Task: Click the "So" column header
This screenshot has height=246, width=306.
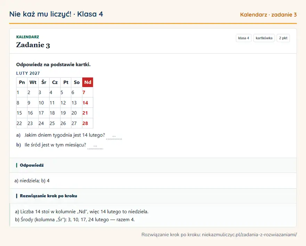Action: click(77, 82)
